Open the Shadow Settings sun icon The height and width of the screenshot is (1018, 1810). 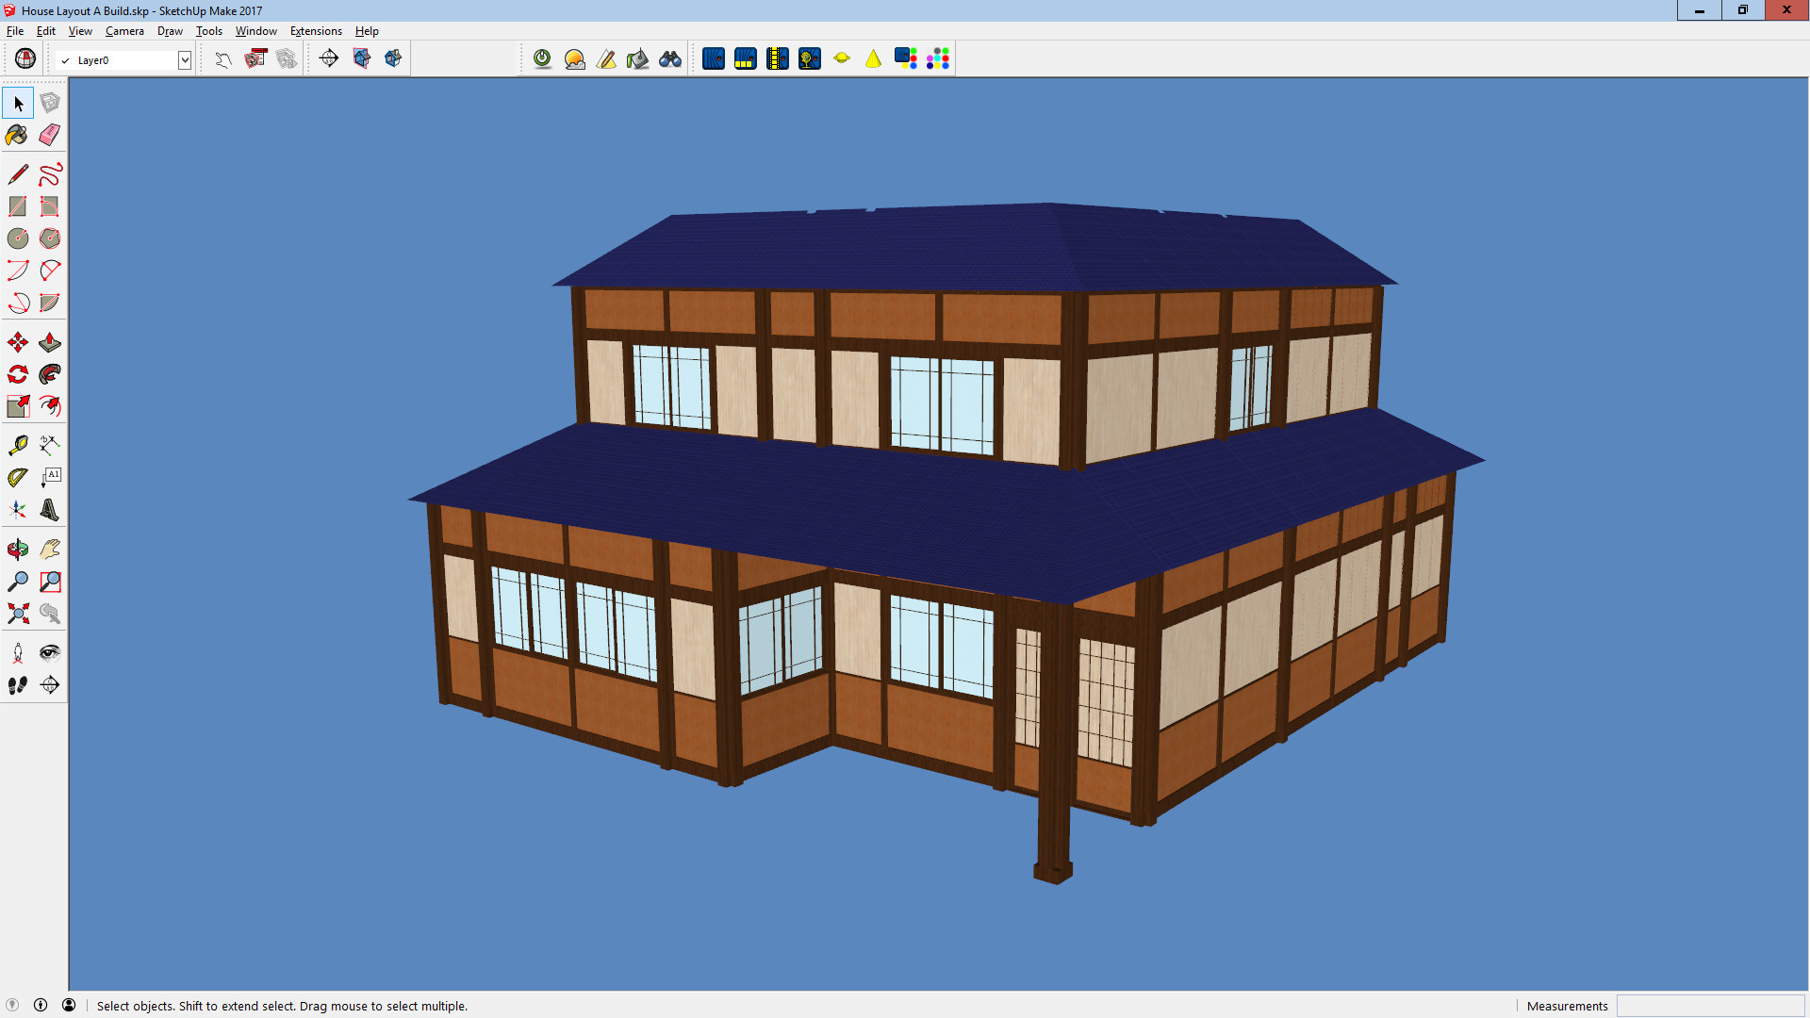tap(573, 57)
